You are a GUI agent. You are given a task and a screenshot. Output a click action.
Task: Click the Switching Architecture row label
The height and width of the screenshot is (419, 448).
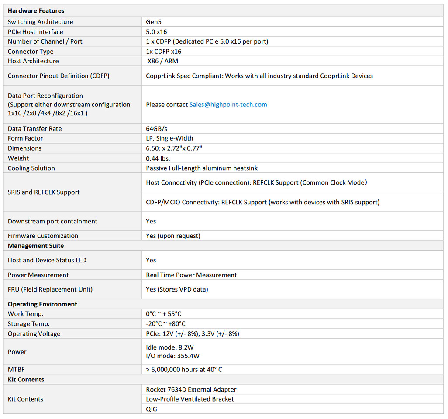[40, 22]
